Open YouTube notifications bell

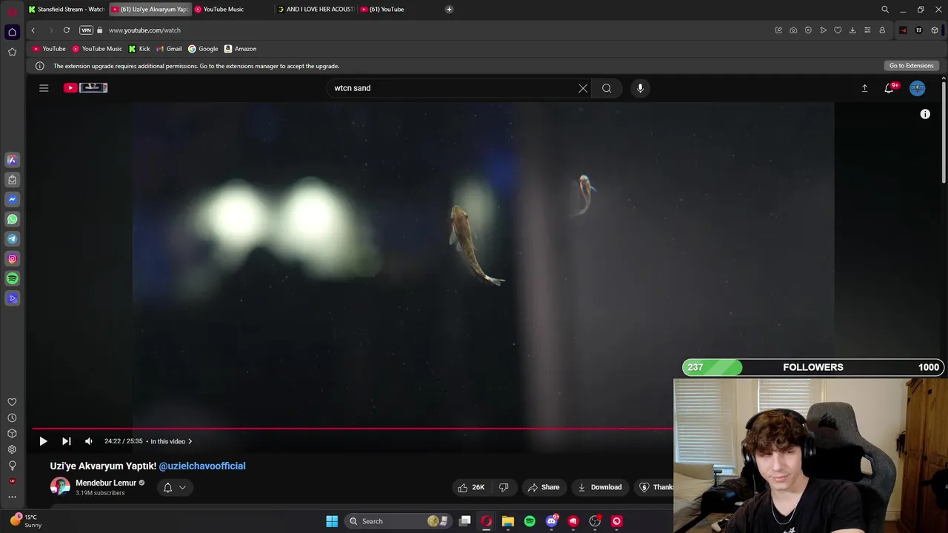[890, 88]
